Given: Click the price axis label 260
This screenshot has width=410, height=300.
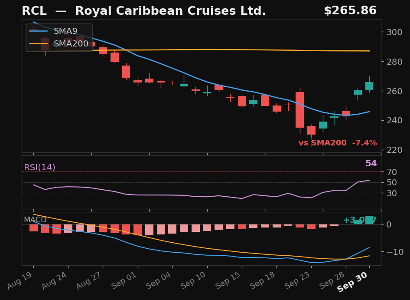Looking at the screenshot, I should click(394, 91).
